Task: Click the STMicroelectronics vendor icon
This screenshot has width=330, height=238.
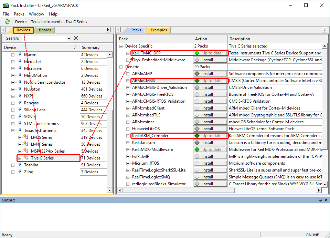Action: [x=20, y=123]
